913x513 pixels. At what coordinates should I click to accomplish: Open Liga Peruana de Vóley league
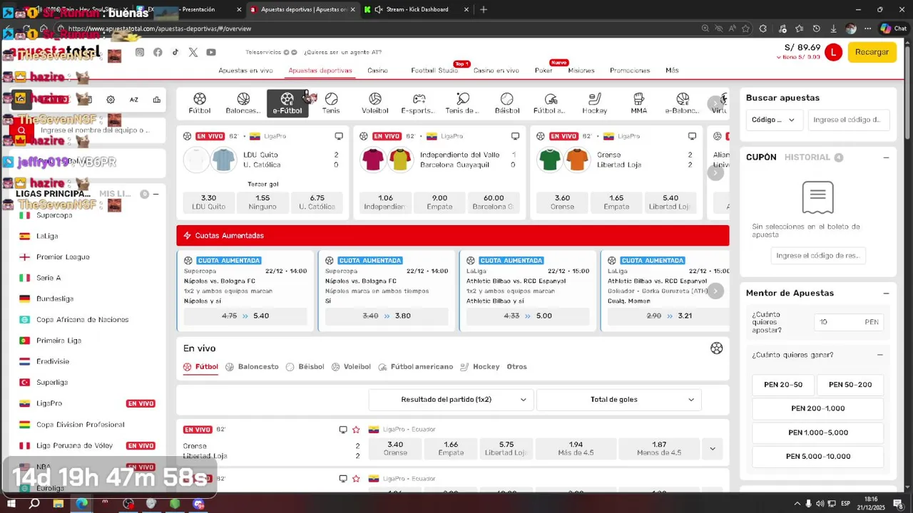pyautogui.click(x=74, y=445)
